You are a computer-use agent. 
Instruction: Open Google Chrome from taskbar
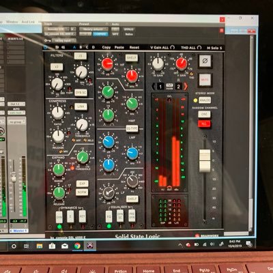tap(77, 246)
